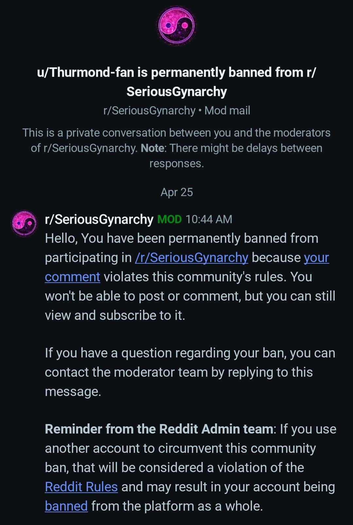Open the /r/SeriousGynarchy link in the message
This screenshot has height=525, width=353.
pos(192,258)
